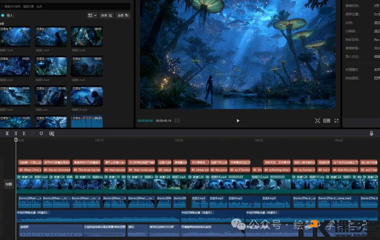This screenshot has height=240, width=380.
Task: Click the trim-right (delete right) tool
Action: [24, 133]
